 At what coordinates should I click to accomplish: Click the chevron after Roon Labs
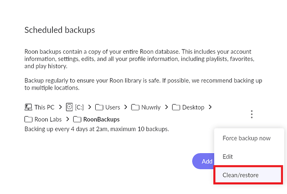click(x=68, y=119)
